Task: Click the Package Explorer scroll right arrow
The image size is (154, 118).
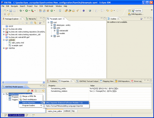Action: point(44,82)
